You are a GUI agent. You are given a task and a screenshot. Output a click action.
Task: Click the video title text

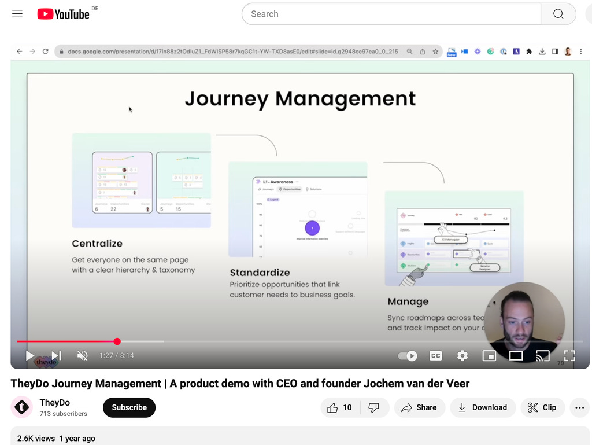240,384
